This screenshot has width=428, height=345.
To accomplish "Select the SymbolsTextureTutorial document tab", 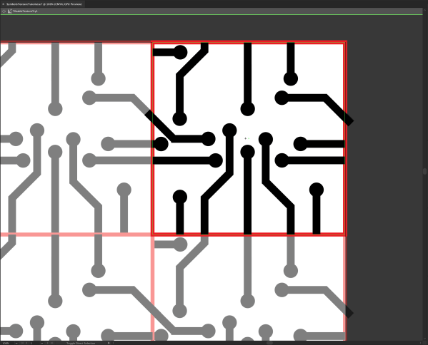I will [44, 4].
